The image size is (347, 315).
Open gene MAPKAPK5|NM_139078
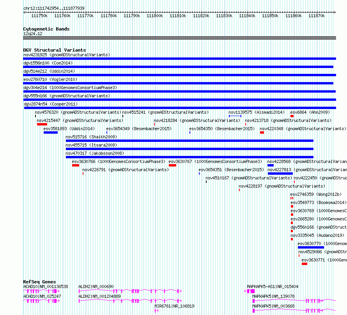click(294, 301)
